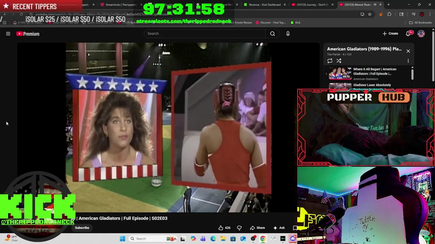Like the video with 426 likes
This screenshot has height=244, width=435.
tap(224, 228)
